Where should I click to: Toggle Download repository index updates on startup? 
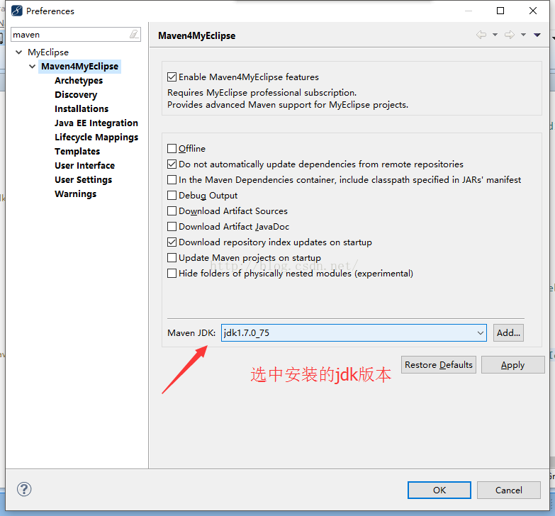click(172, 242)
